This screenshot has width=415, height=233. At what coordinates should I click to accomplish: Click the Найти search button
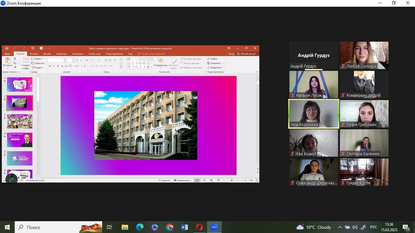coord(212,59)
